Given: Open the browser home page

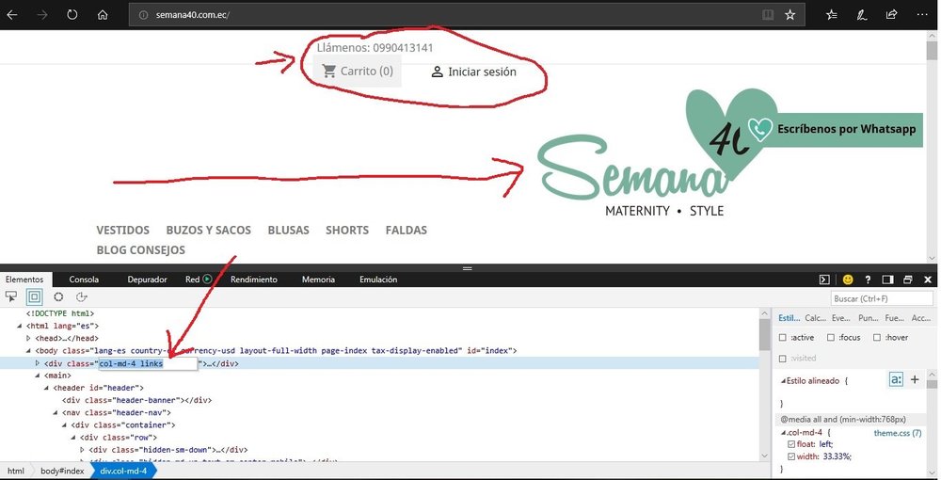Looking at the screenshot, I should (x=103, y=15).
